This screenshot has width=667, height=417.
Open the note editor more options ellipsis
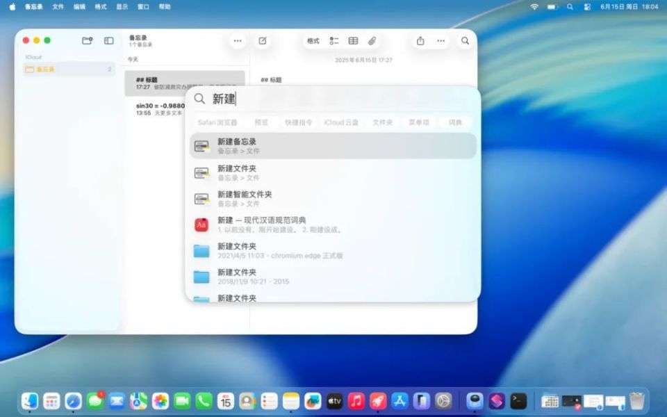click(440, 41)
